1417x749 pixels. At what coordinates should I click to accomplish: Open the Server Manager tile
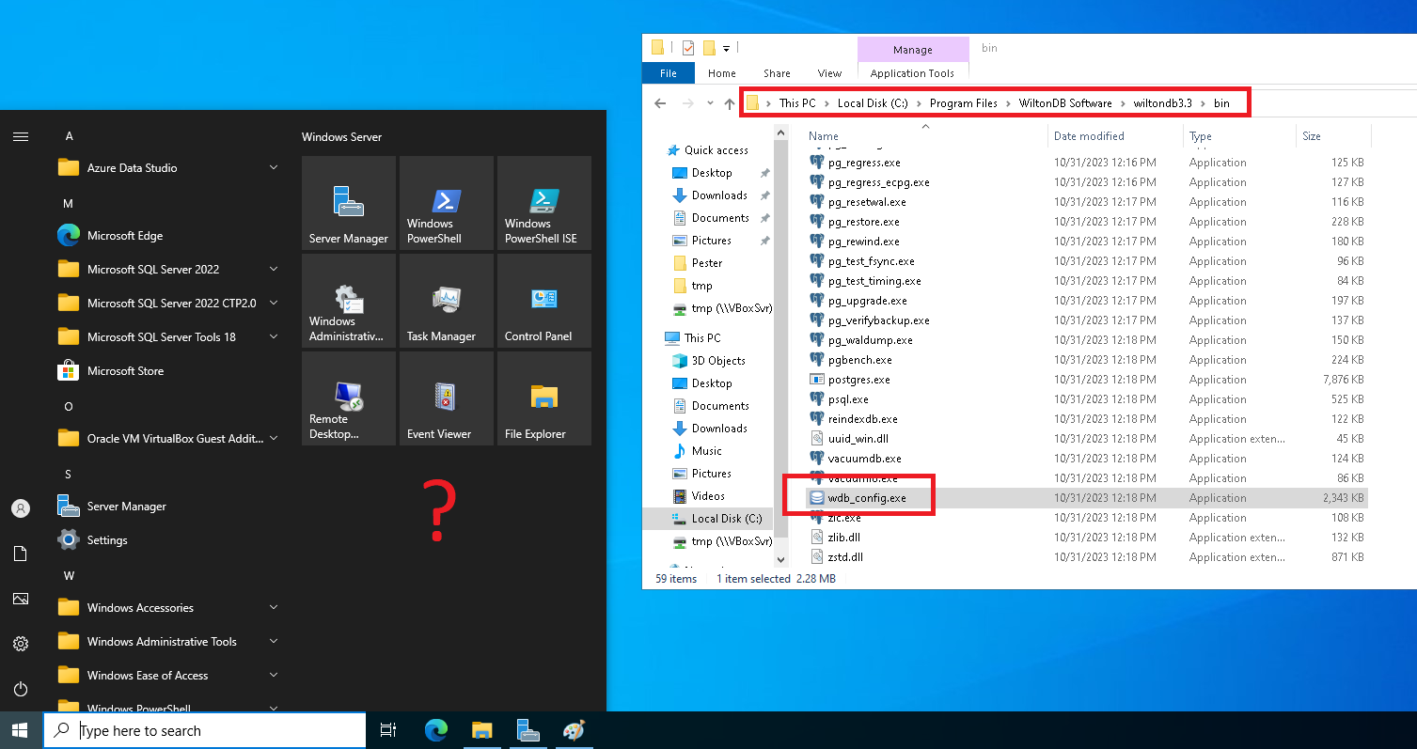(x=348, y=203)
